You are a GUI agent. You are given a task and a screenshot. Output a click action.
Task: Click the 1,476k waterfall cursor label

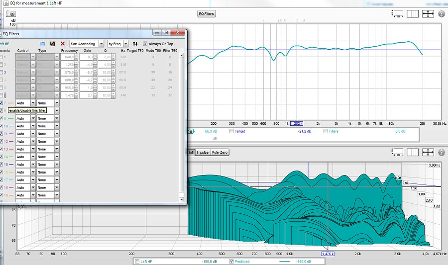[328, 254]
